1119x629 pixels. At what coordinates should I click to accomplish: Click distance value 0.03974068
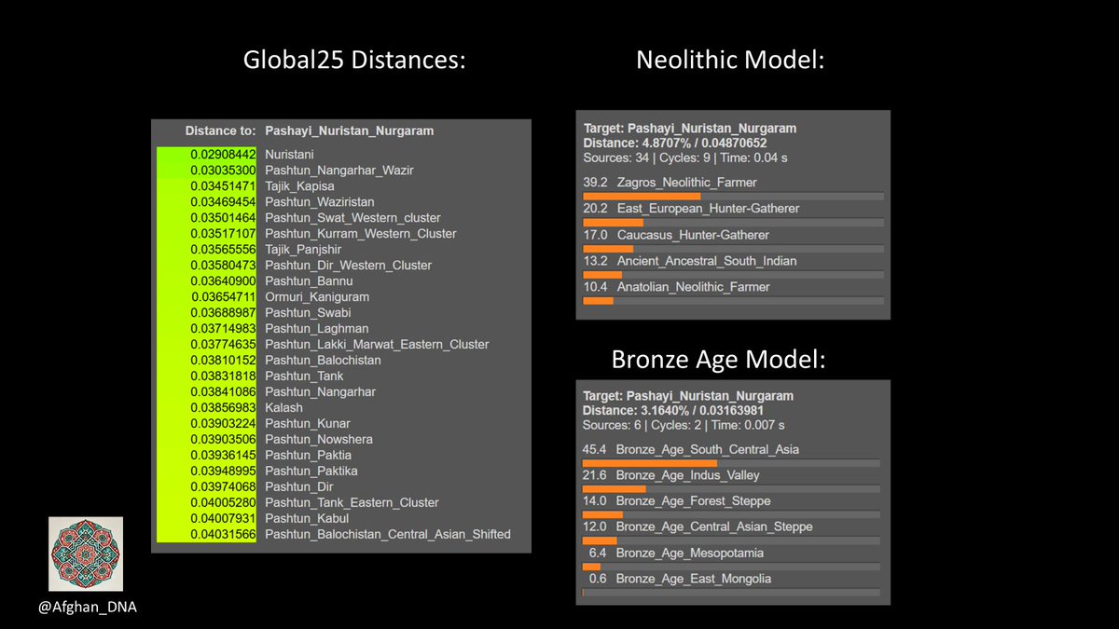[x=223, y=486]
